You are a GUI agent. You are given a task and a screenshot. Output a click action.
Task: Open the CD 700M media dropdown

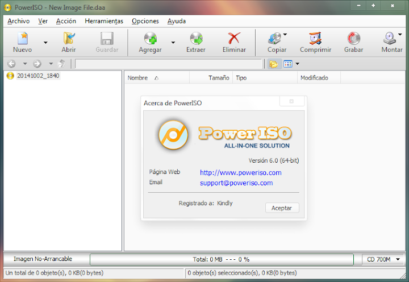click(383, 259)
